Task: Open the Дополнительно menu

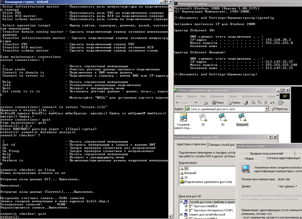Action: pyautogui.click(x=252, y=96)
